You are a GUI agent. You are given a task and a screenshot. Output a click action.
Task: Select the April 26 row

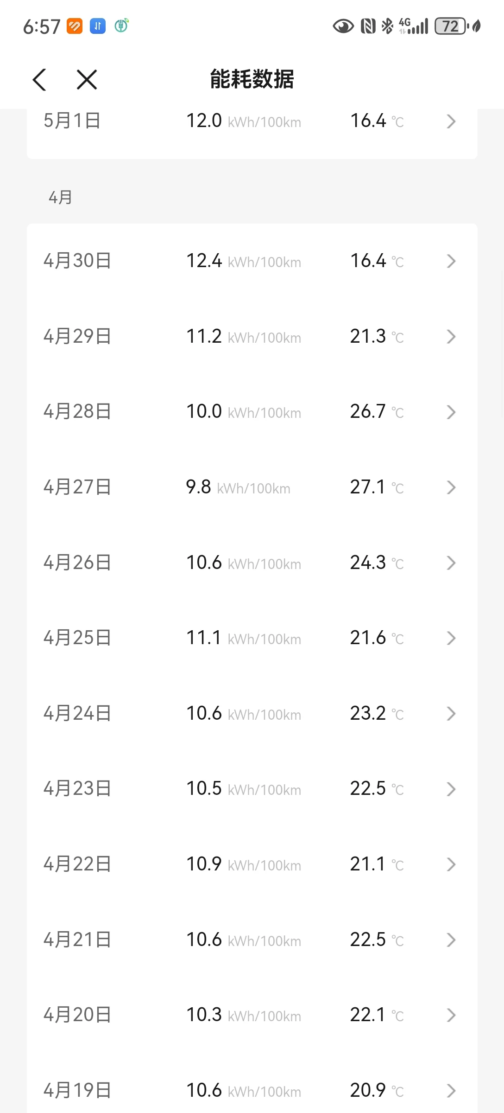[252, 563]
